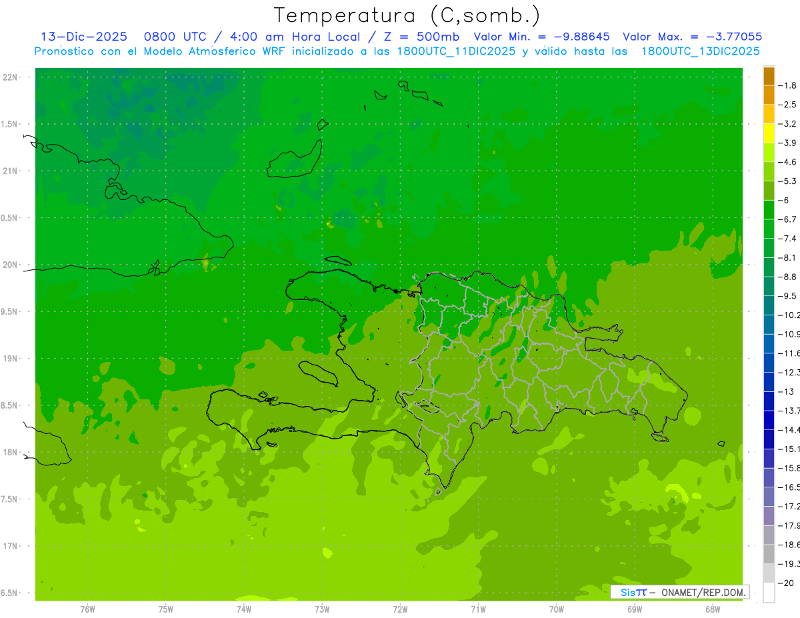Click the '-6' legend value
This screenshot has height=618, width=800.
(x=784, y=200)
